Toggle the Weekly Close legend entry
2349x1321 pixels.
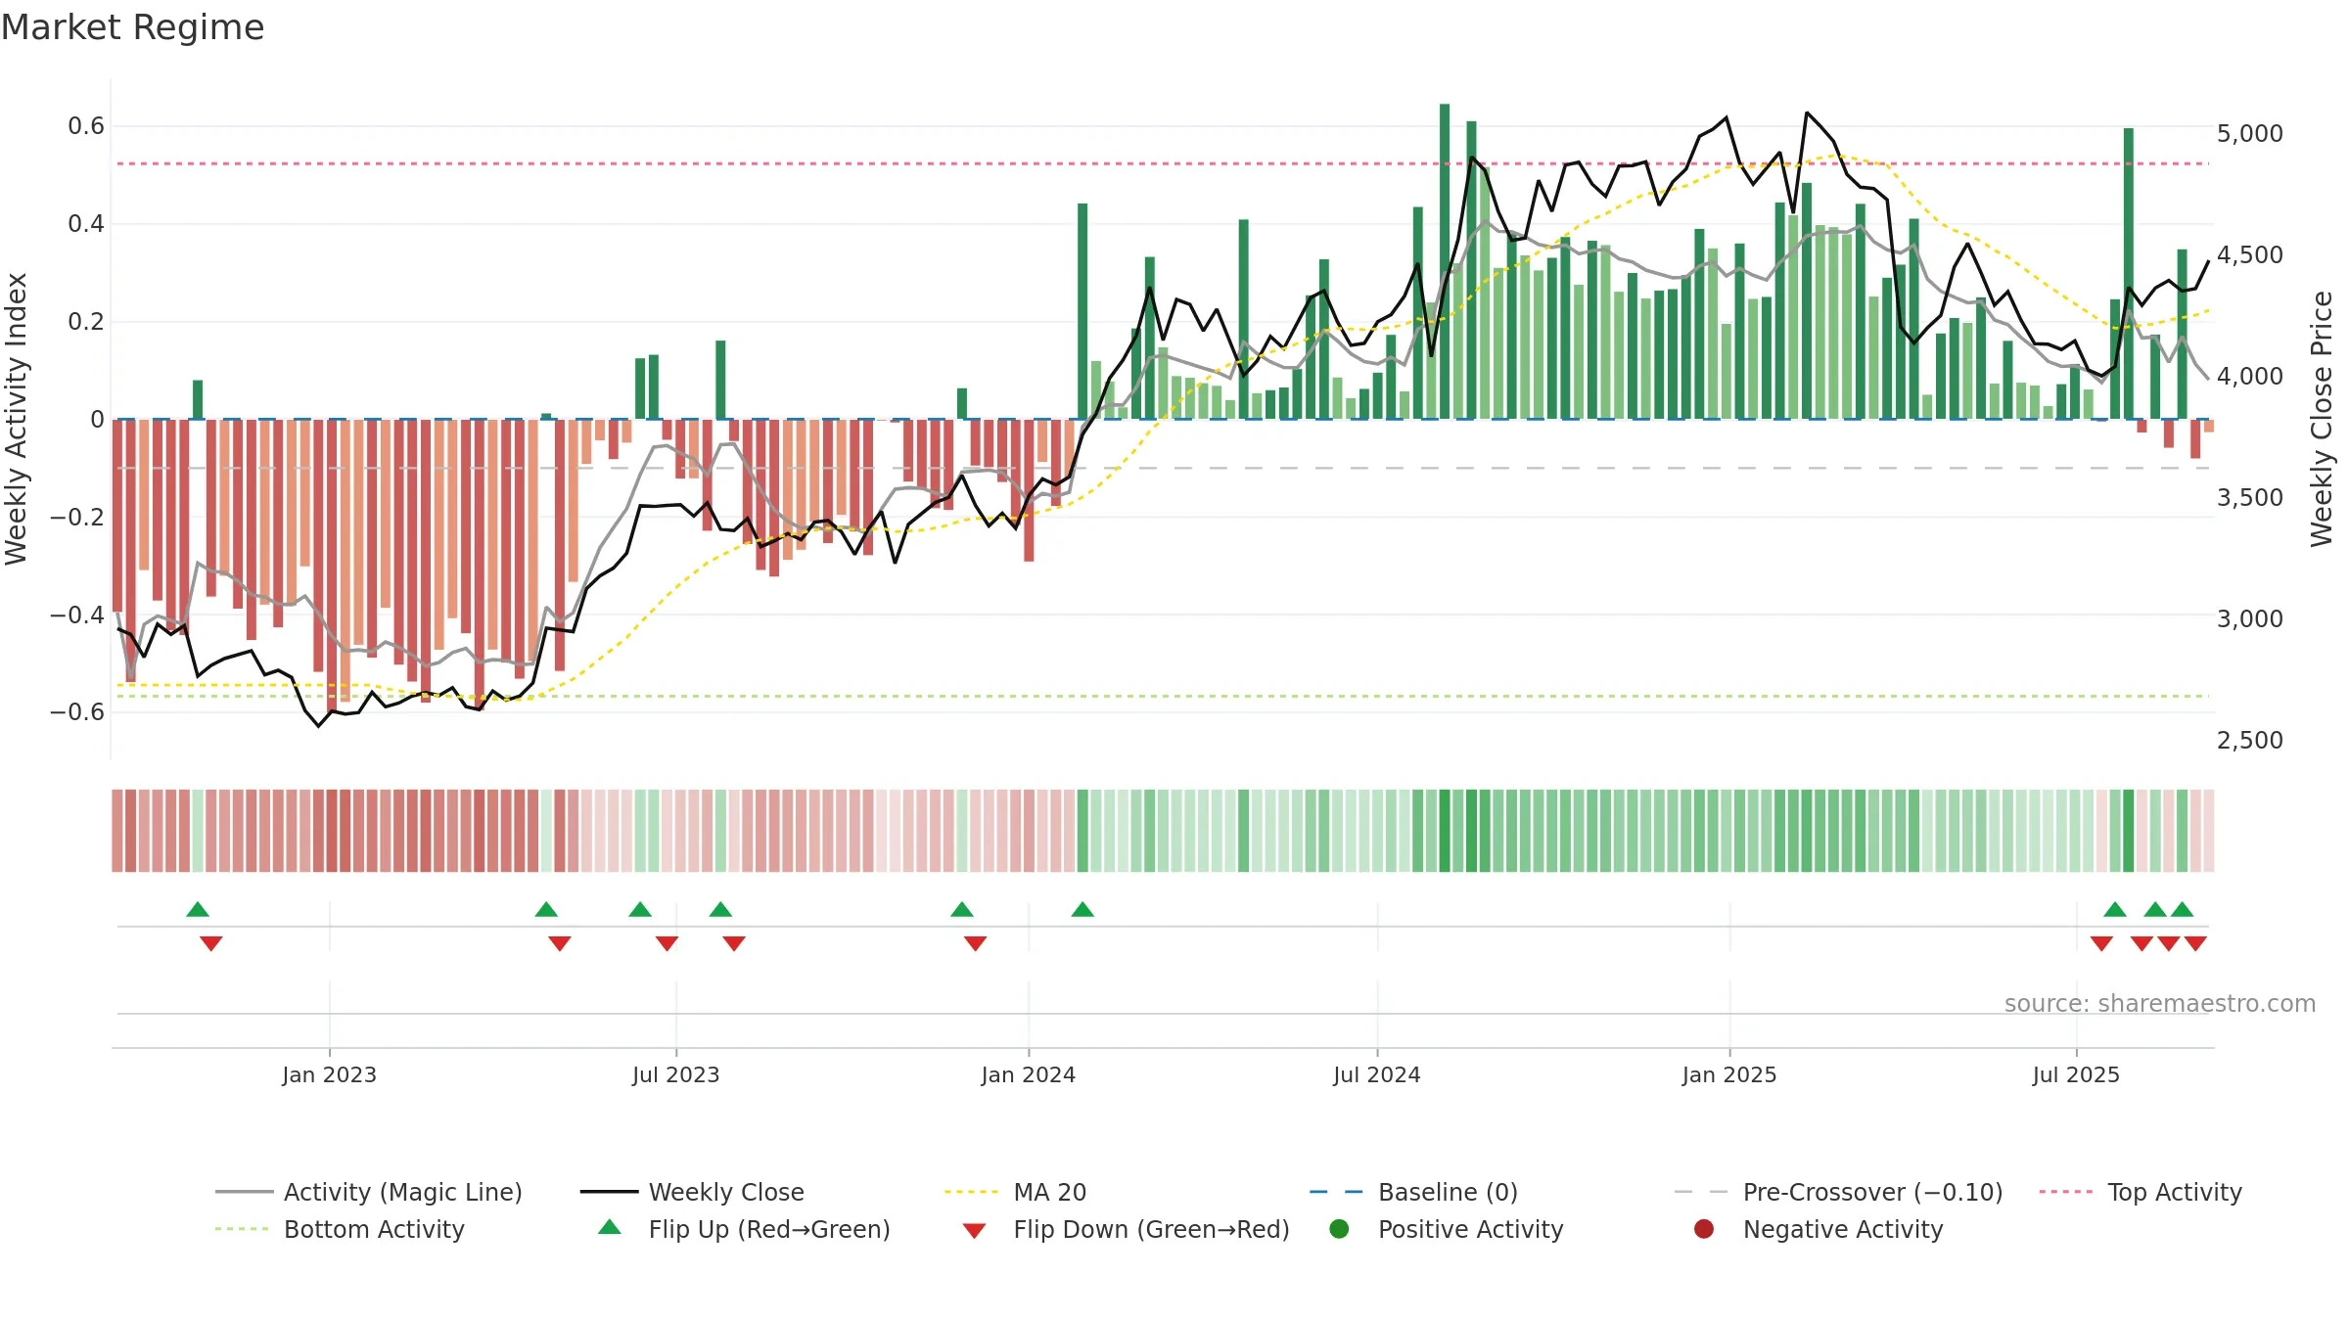692,1192
